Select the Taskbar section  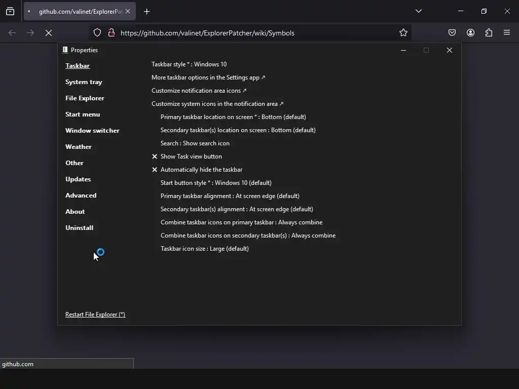pos(78,66)
